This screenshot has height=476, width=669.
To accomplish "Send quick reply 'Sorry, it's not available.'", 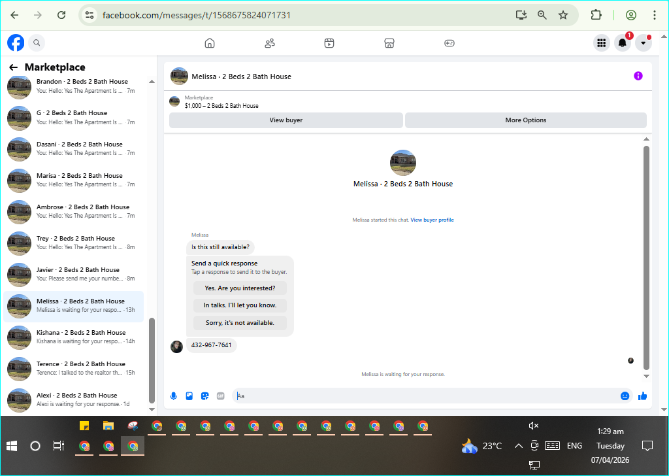I will 240,323.
